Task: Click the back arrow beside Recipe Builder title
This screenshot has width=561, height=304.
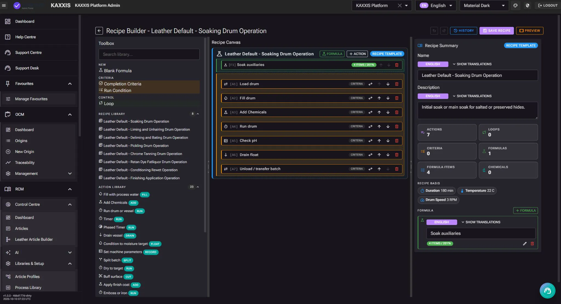Action: (x=99, y=31)
